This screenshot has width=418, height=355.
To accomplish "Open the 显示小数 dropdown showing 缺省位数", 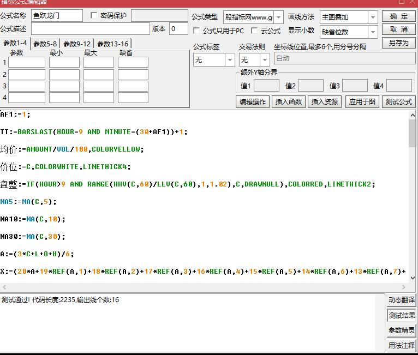I will [x=373, y=32].
